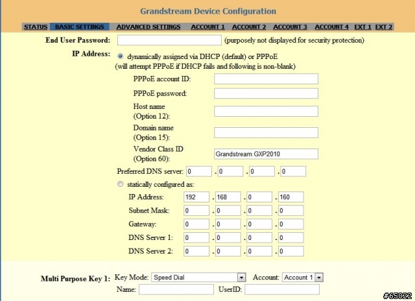Open the ACCOUNT 4 tab
The width and height of the screenshot is (415, 301).
click(331, 27)
